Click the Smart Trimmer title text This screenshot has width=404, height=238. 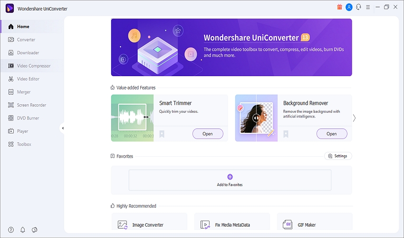click(x=175, y=103)
